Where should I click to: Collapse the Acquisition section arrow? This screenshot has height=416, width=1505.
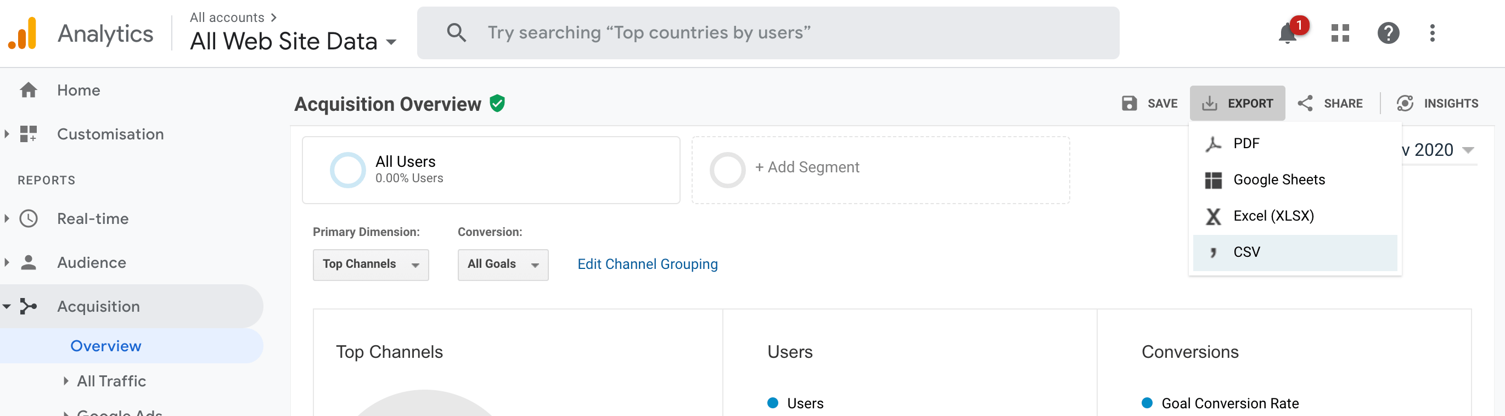click(7, 306)
